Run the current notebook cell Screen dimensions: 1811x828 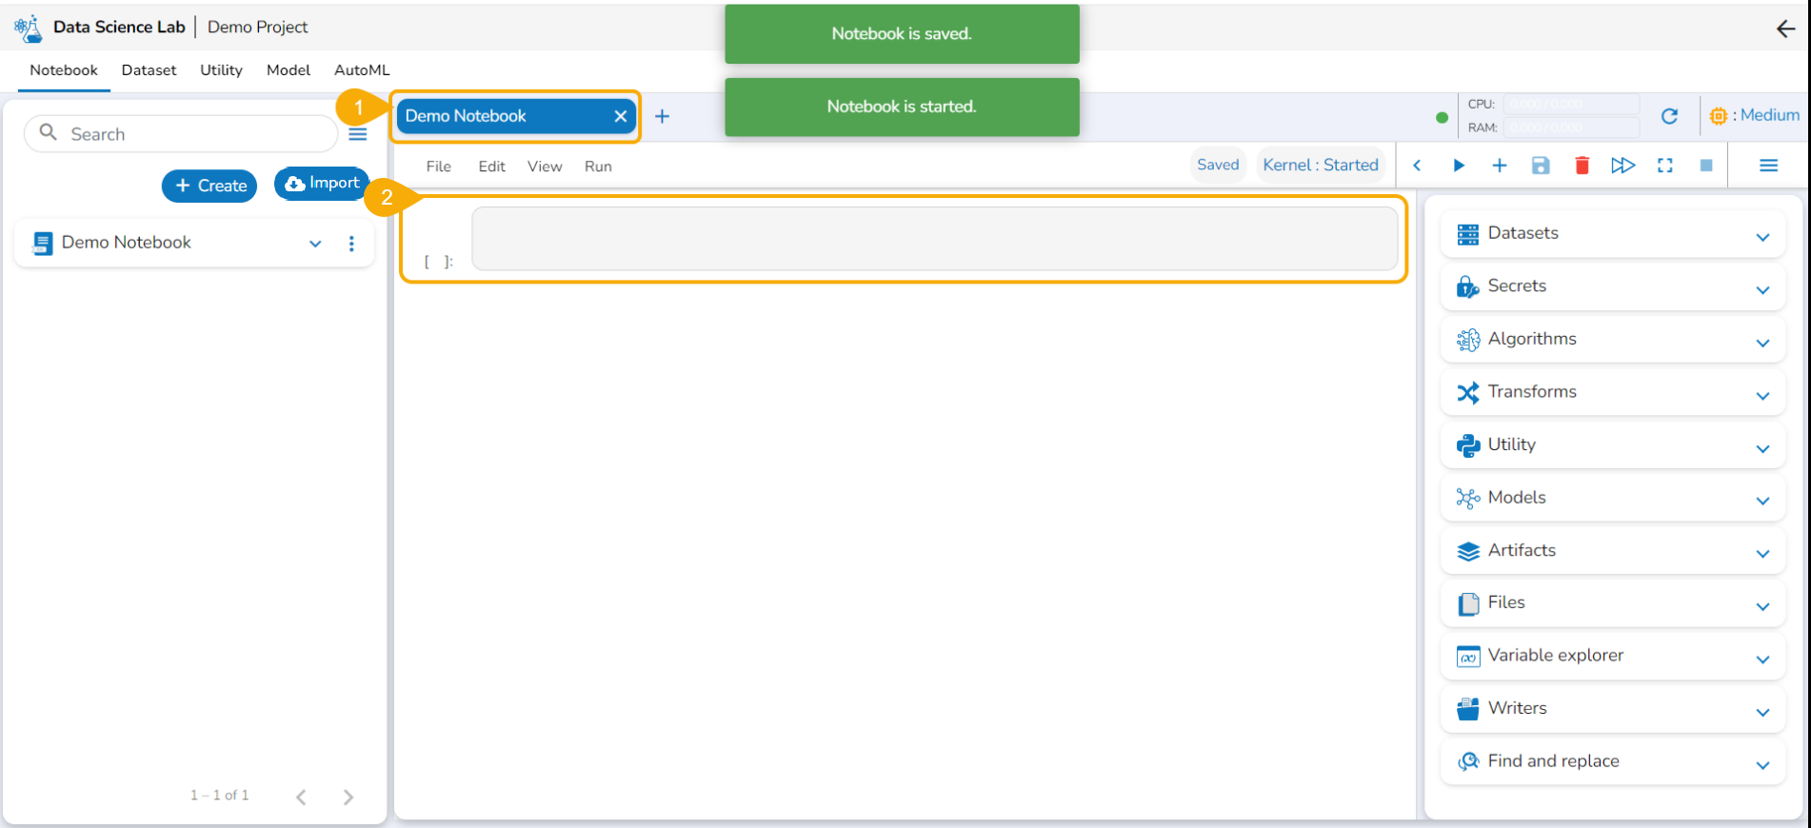coord(1459,166)
